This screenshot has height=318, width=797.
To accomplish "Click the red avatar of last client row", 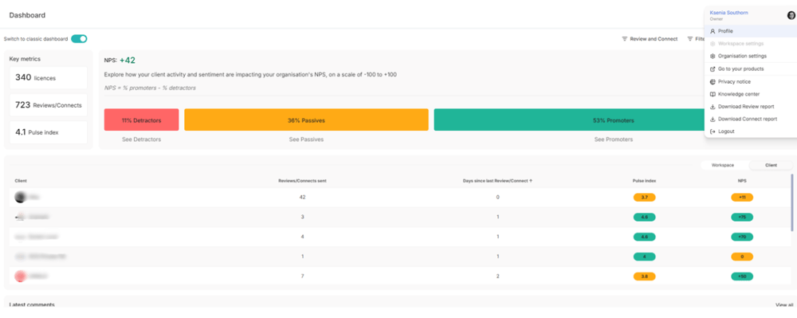I will [x=21, y=277].
